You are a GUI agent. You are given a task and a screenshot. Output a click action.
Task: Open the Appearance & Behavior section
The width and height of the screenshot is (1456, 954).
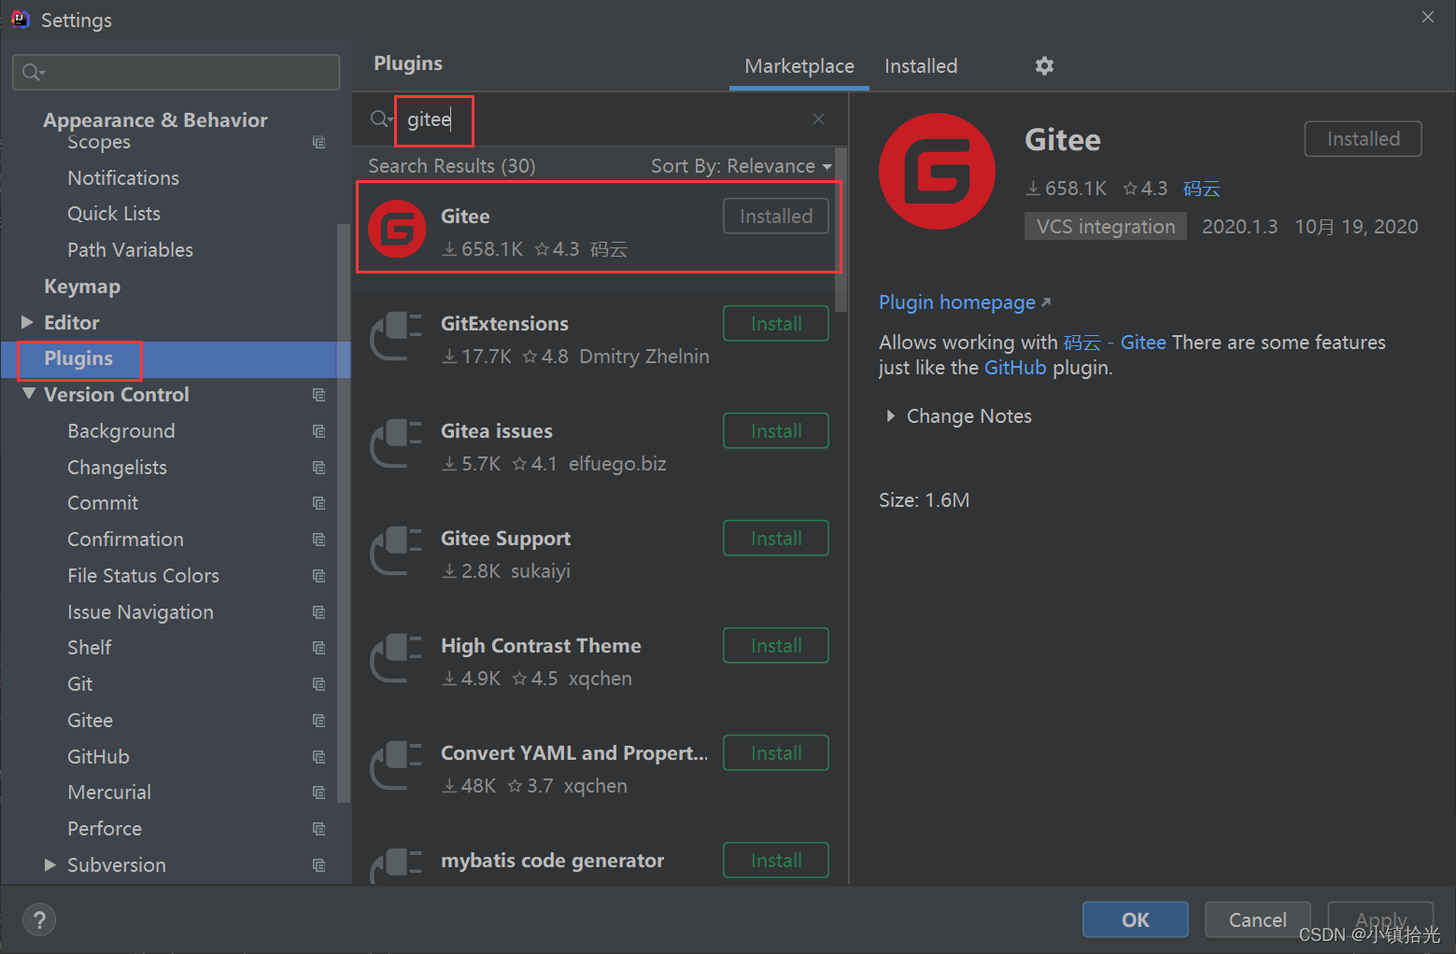point(155,120)
